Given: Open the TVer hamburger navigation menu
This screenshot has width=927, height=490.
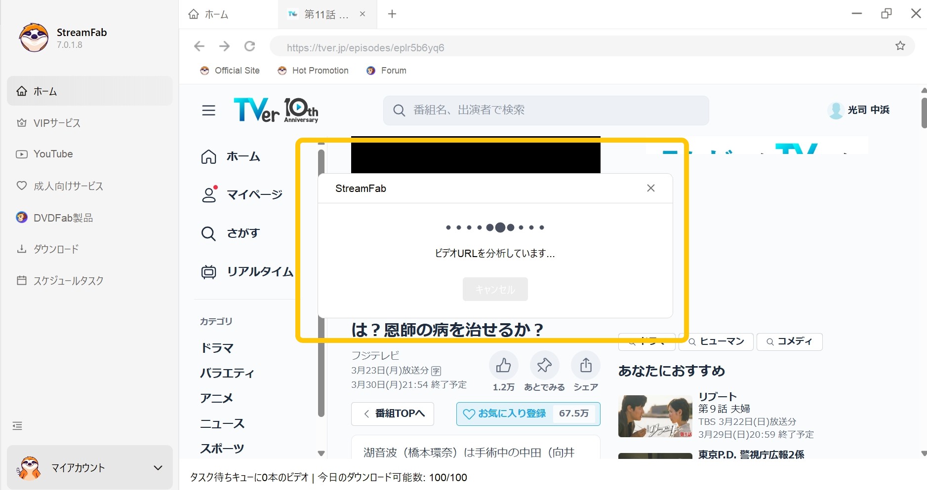Looking at the screenshot, I should coord(208,110).
